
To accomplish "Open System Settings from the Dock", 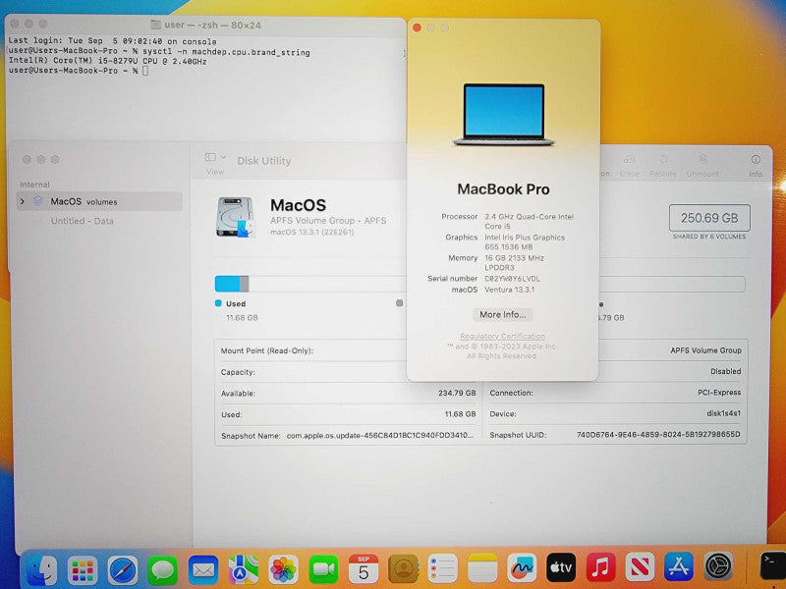I will (x=718, y=566).
